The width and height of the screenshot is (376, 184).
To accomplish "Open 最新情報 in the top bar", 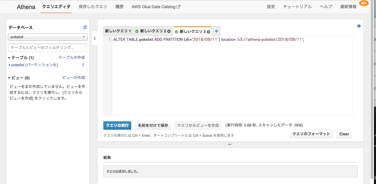I will [x=348, y=7].
